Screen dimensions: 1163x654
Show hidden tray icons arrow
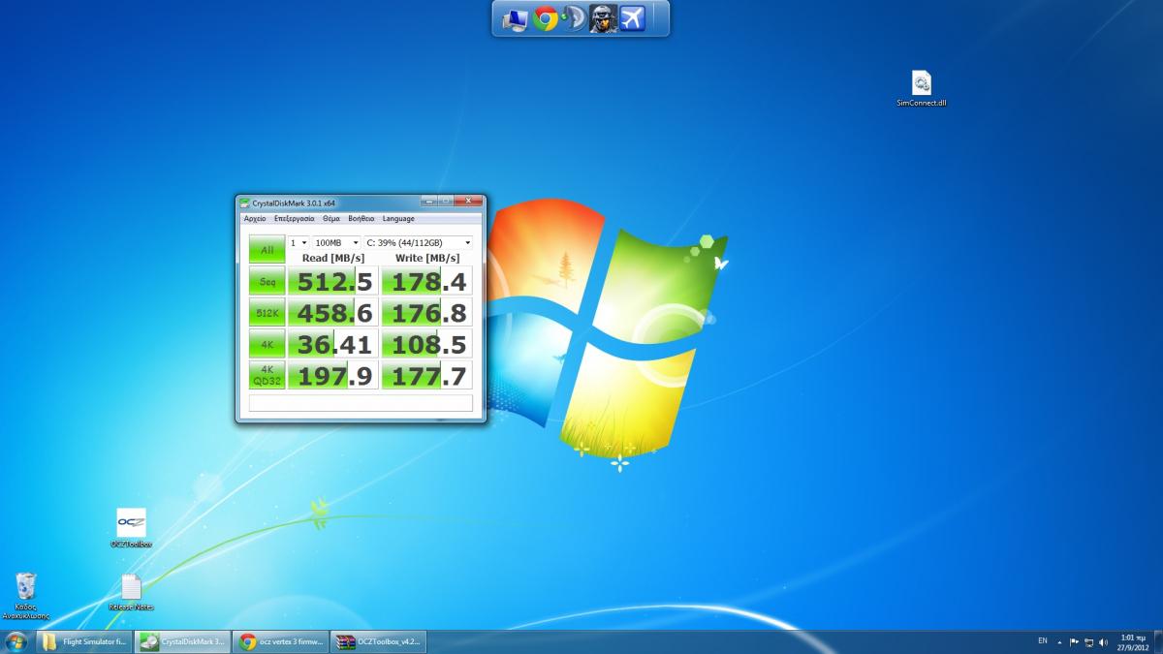(1060, 642)
